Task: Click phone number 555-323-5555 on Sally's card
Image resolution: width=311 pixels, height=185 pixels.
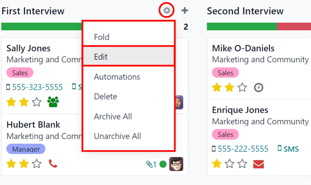Action: 37,87
